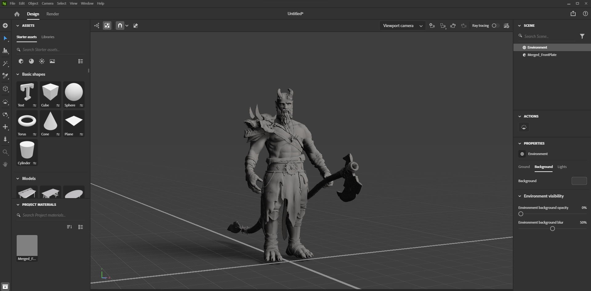The width and height of the screenshot is (591, 291).
Task: Open the Viewport camera dropdown
Action: 402,26
